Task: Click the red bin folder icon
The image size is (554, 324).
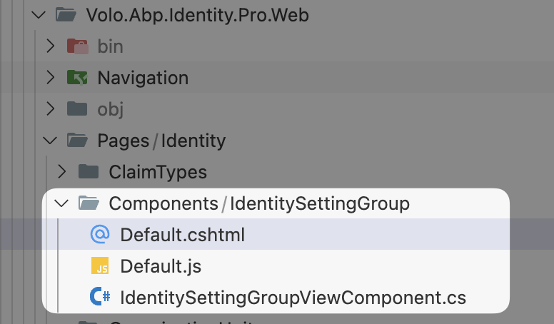Action: pos(77,46)
